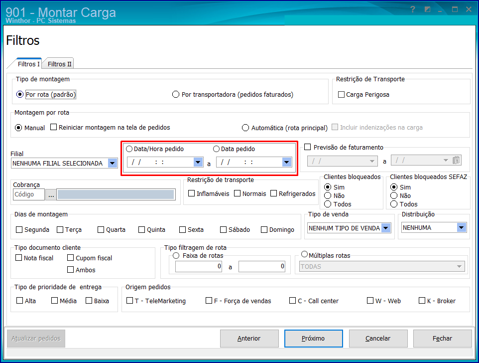The width and height of the screenshot is (479, 363).
Task: Choose Por transportadora (pedidos faturados)
Action: [x=176, y=95]
